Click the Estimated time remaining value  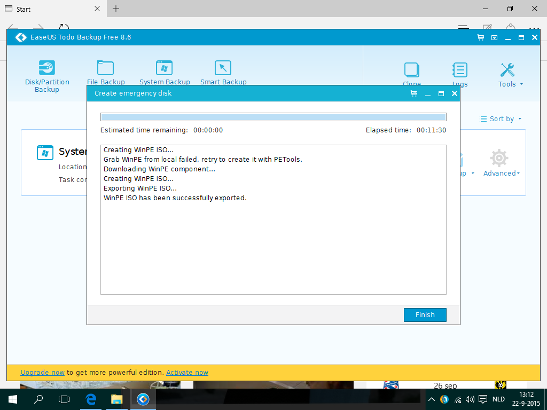[208, 130]
